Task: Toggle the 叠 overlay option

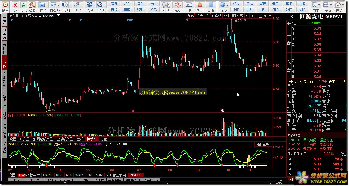Action: tap(242, 16)
